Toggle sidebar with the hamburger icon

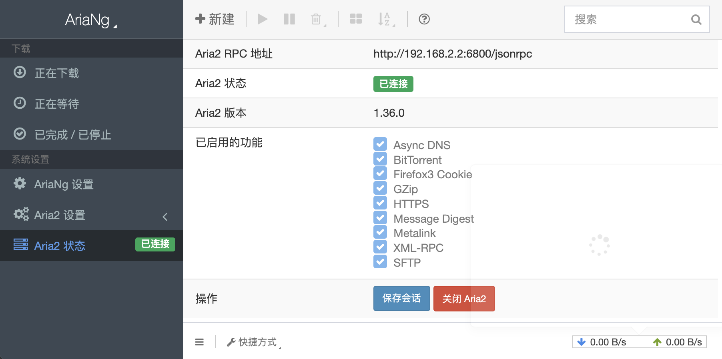pyautogui.click(x=199, y=342)
